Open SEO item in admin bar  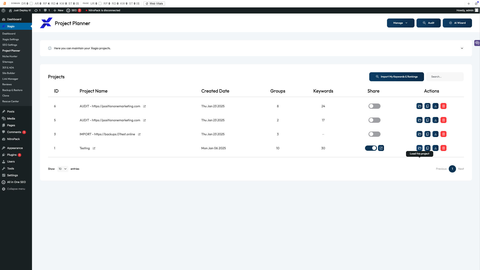click(74, 10)
